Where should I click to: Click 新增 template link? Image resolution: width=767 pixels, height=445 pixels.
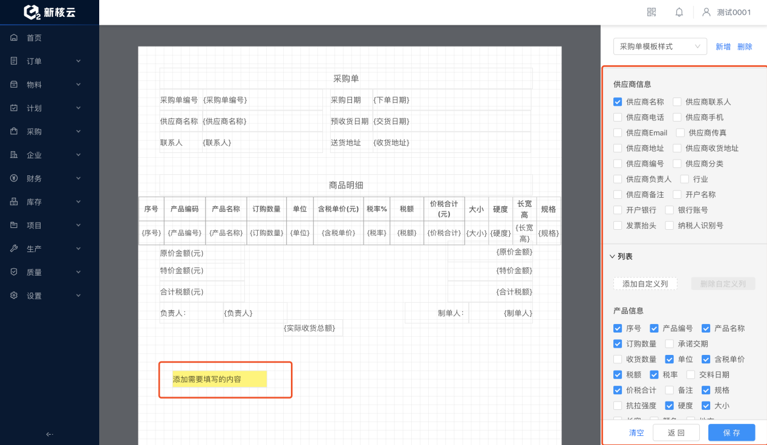[x=723, y=47]
